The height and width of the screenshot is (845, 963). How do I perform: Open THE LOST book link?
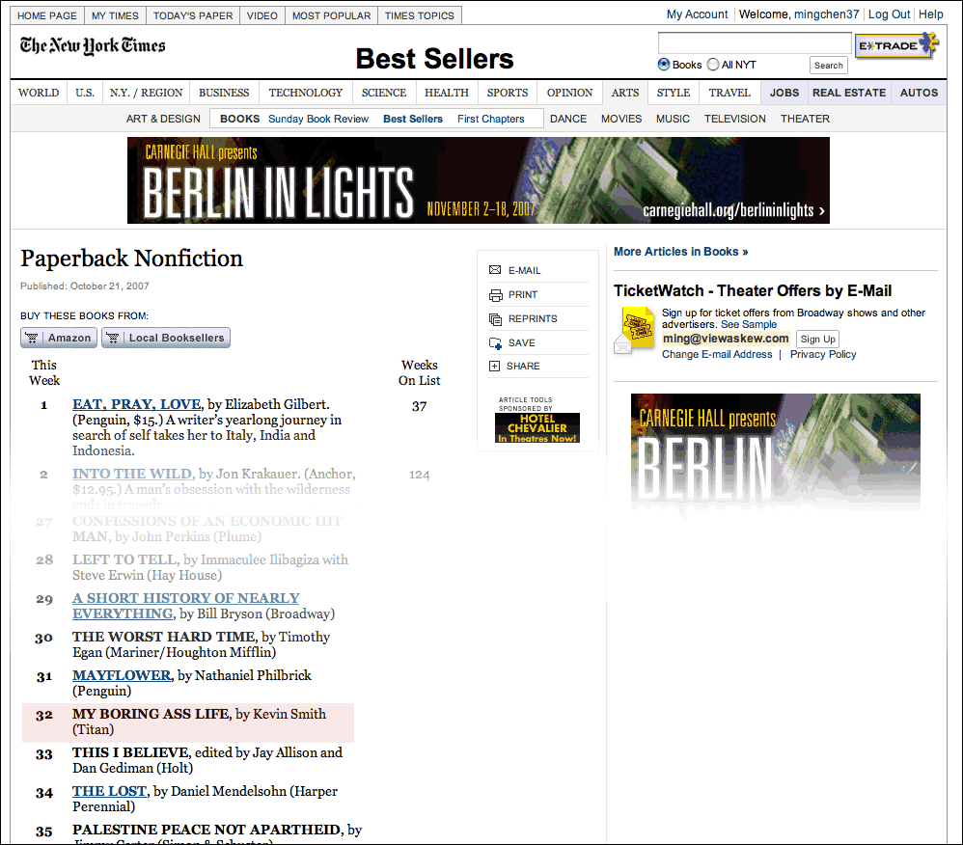pos(109,792)
